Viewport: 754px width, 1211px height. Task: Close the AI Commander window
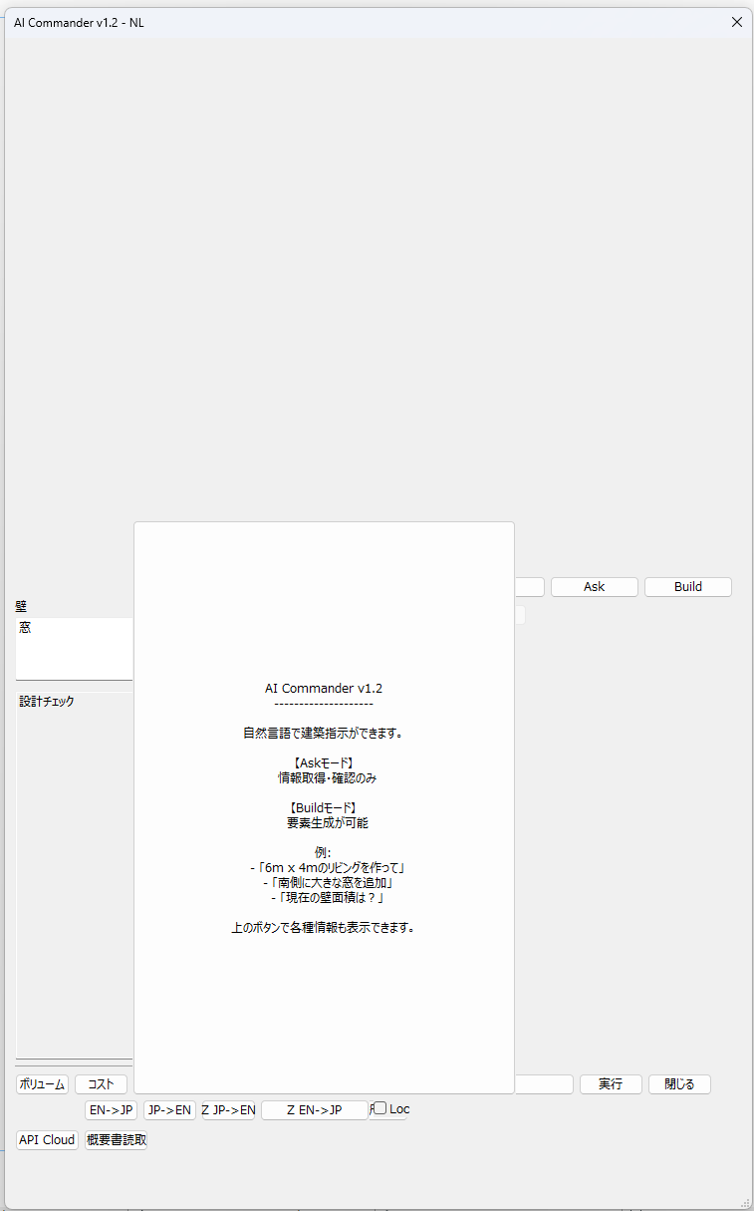pyautogui.click(x=737, y=22)
